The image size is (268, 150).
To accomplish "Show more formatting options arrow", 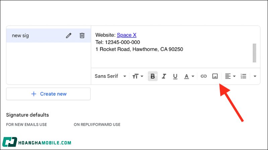I will point(255,76).
